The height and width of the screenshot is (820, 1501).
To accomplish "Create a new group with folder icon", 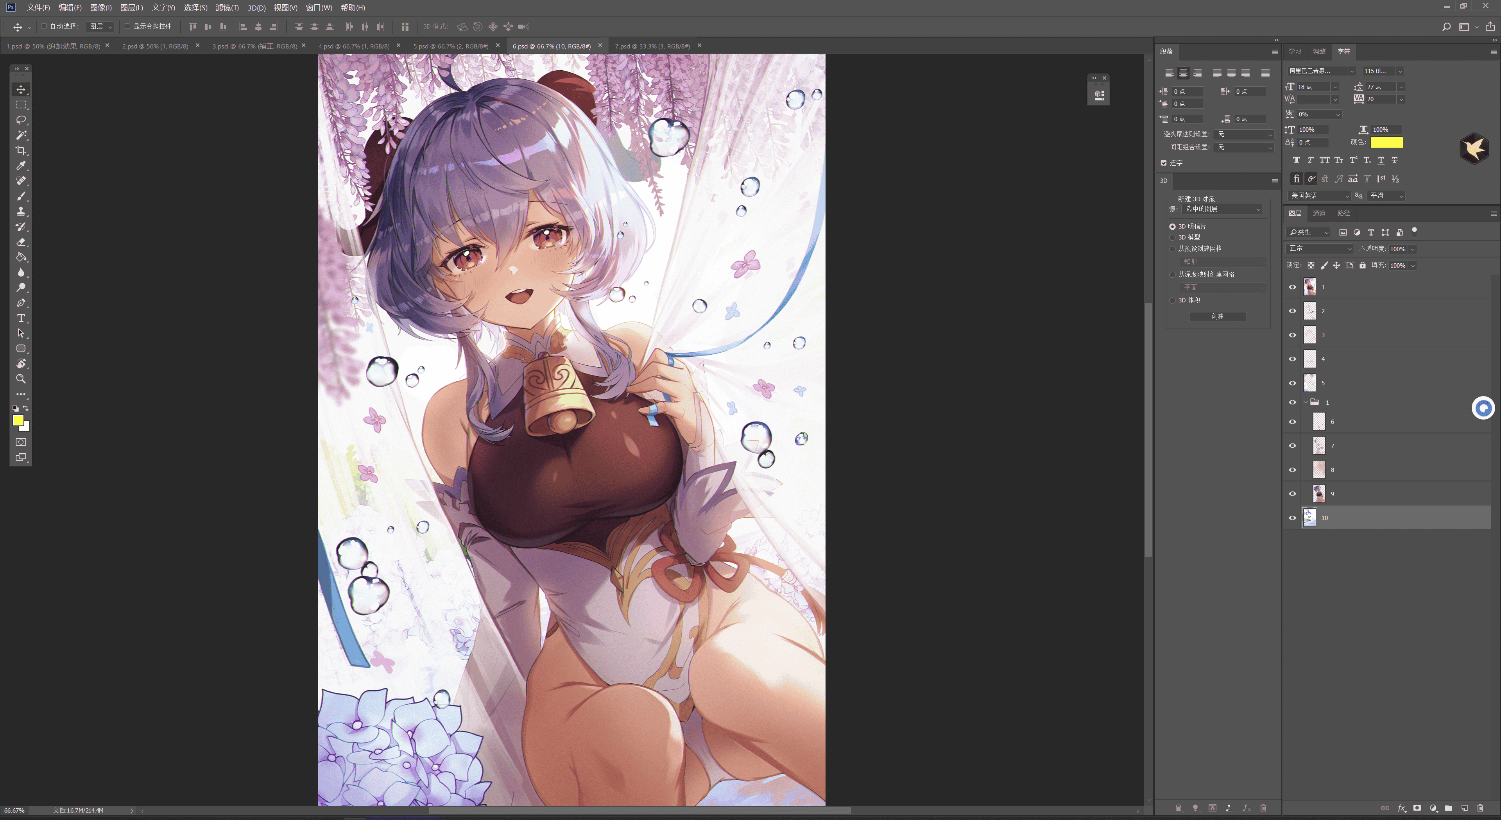I will (x=1449, y=808).
